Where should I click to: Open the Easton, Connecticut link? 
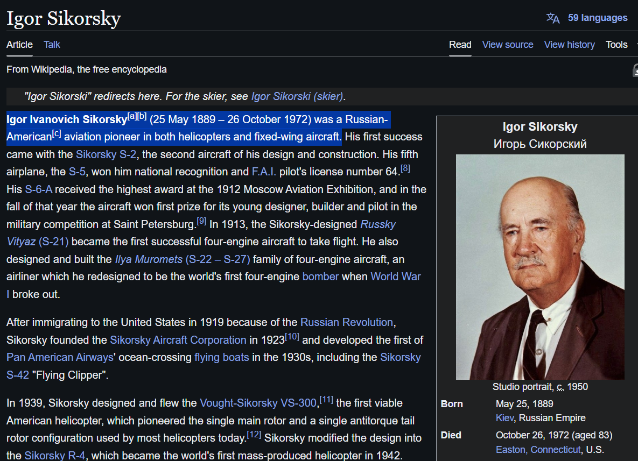[538, 450]
